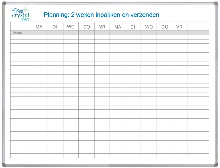Select the second week MA header
220x168 pixels.
[x=118, y=27]
